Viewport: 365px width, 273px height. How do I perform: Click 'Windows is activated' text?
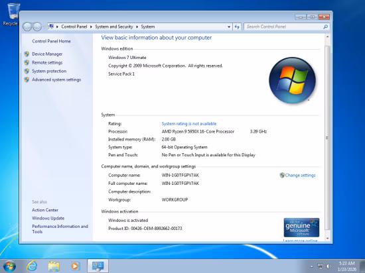point(128,220)
